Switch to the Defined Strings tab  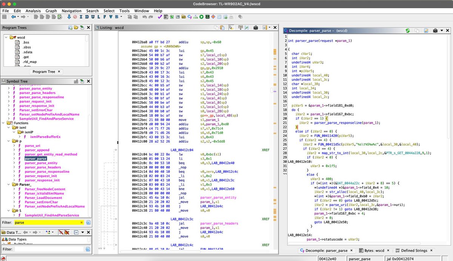point(414,250)
